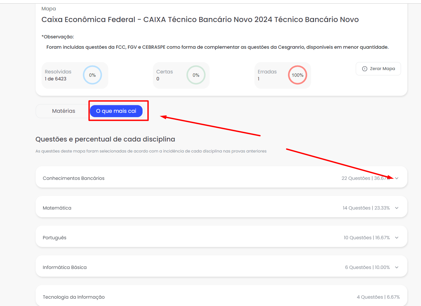
Task: Expand Conhecimentos Bancários chevron
Action: [x=397, y=178]
